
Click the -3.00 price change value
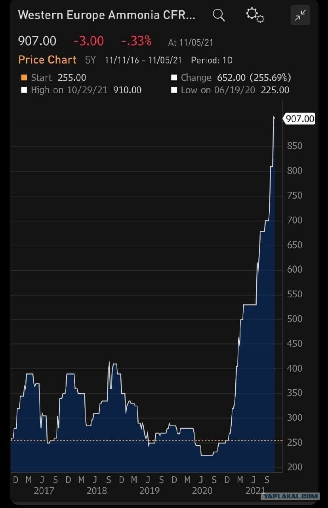pos(89,41)
